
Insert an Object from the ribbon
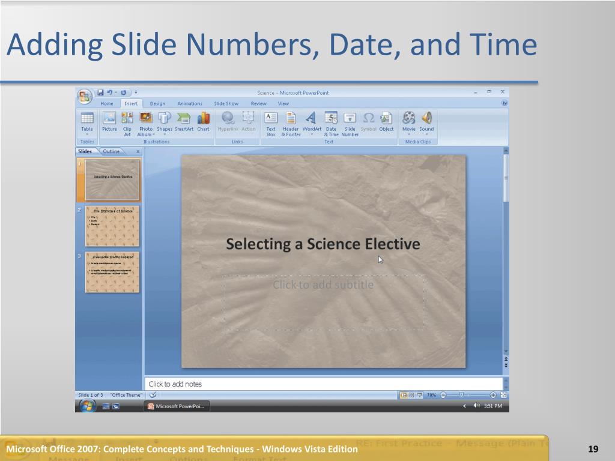click(386, 122)
